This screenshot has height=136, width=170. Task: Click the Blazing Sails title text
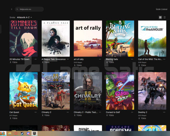point(112,59)
